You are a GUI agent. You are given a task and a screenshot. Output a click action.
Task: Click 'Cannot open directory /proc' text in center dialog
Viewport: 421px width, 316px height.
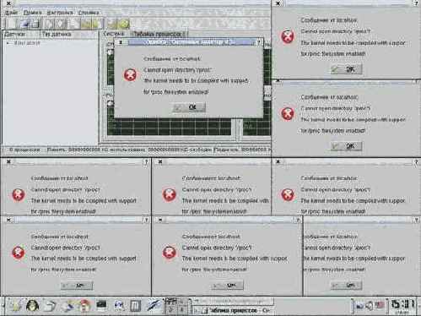coord(178,70)
